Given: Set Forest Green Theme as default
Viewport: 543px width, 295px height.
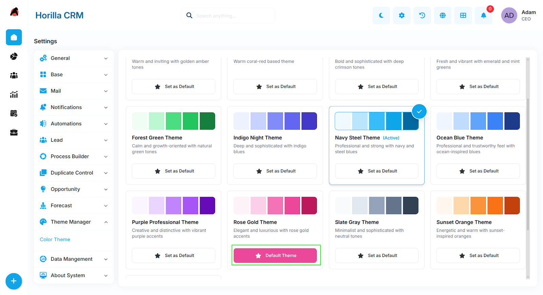Looking at the screenshot, I should (x=173, y=171).
